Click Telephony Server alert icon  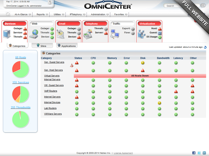pyautogui.click(x=106, y=33)
